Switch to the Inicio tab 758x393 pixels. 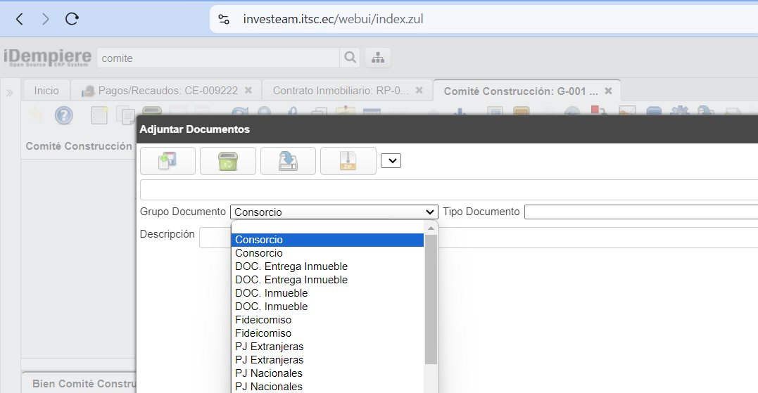click(46, 91)
